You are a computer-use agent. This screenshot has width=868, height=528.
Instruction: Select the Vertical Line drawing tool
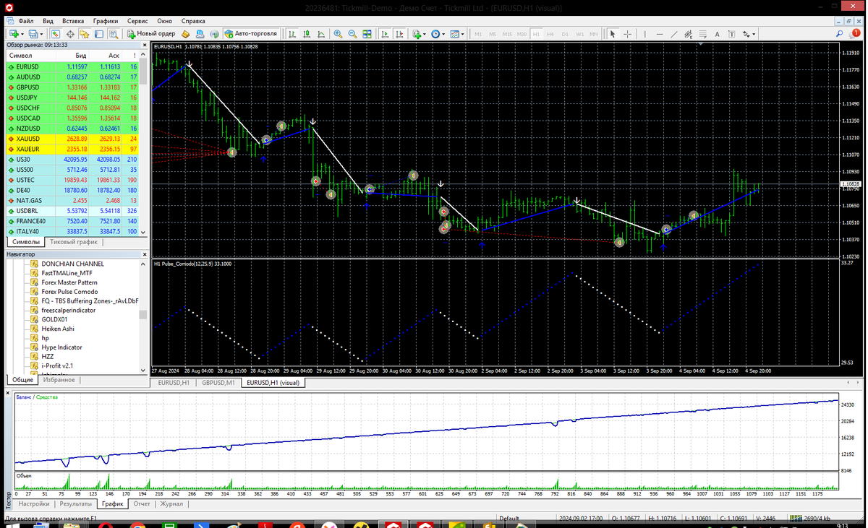point(645,34)
